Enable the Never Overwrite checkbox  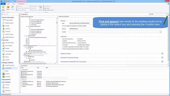(x=78, y=41)
